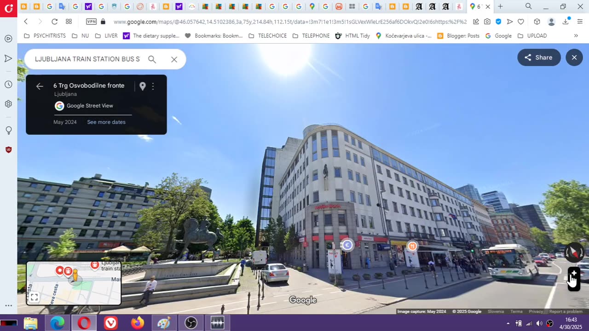Open the TELECHOICE bookmarks folder

(x=267, y=35)
